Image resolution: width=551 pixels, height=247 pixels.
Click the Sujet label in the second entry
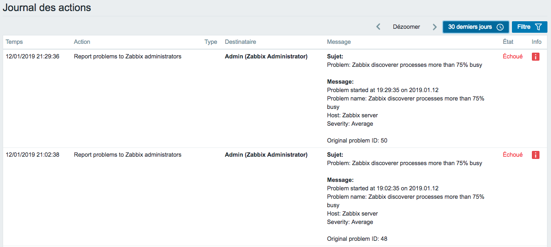335,155
